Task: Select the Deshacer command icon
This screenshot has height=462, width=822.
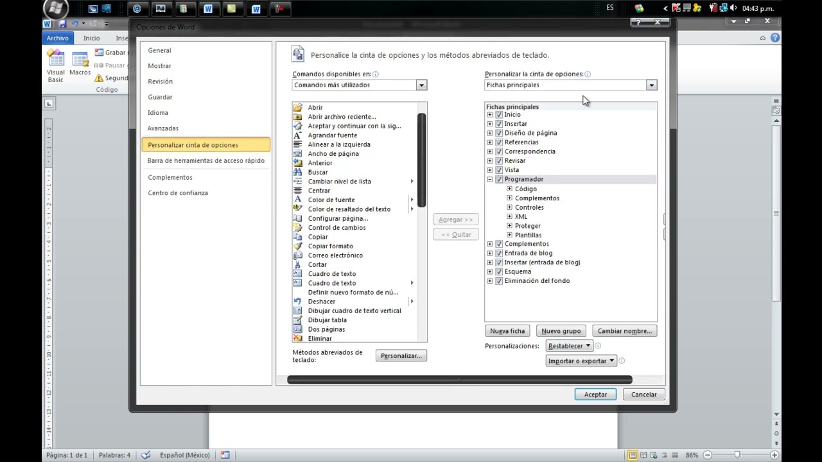Action: tap(297, 301)
